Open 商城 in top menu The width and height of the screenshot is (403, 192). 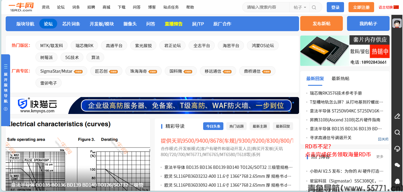[x=106, y=7]
